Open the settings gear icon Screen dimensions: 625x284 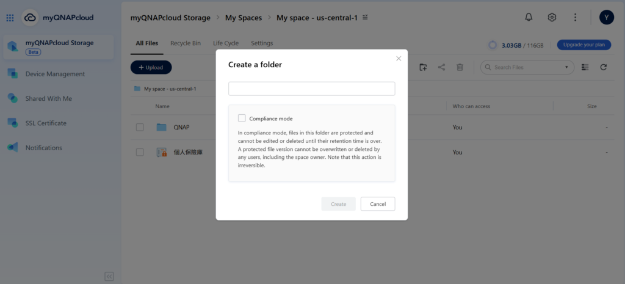[x=552, y=17]
